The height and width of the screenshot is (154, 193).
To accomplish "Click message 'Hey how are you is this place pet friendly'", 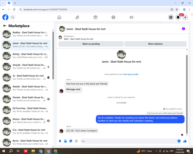I will point(87,84).
